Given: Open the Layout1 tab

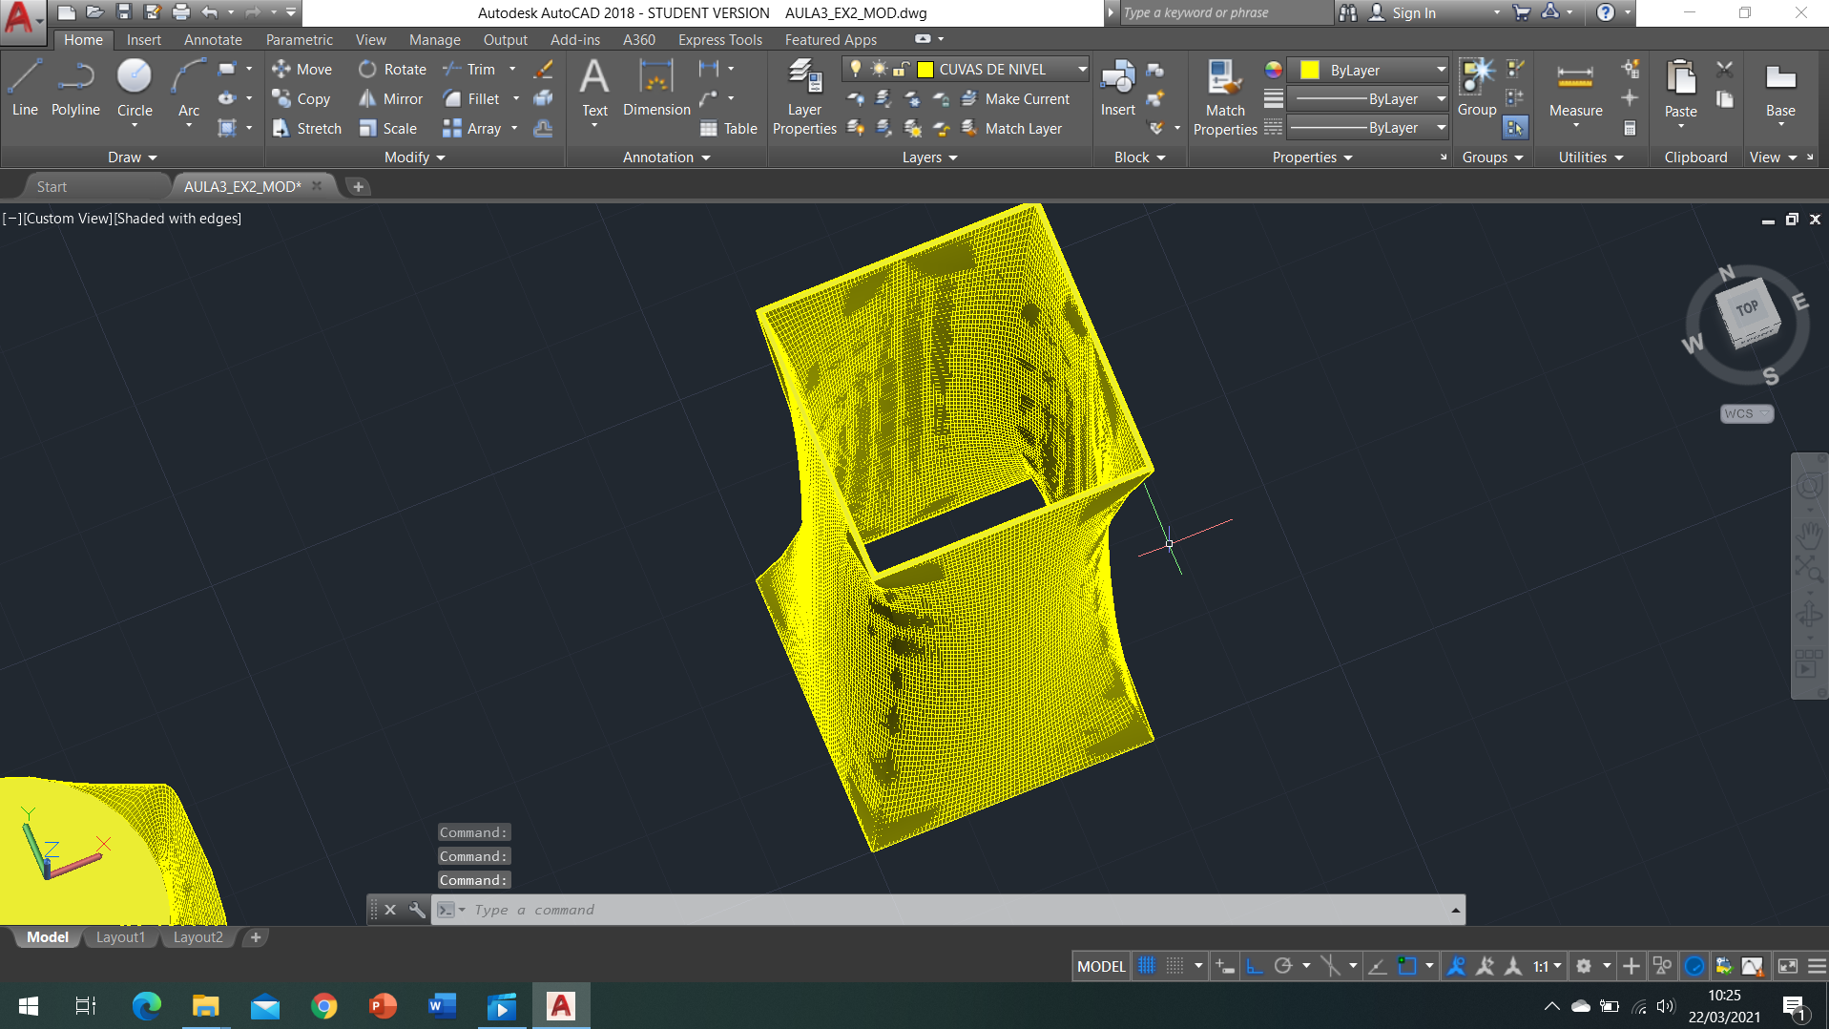Looking at the screenshot, I should click(120, 937).
